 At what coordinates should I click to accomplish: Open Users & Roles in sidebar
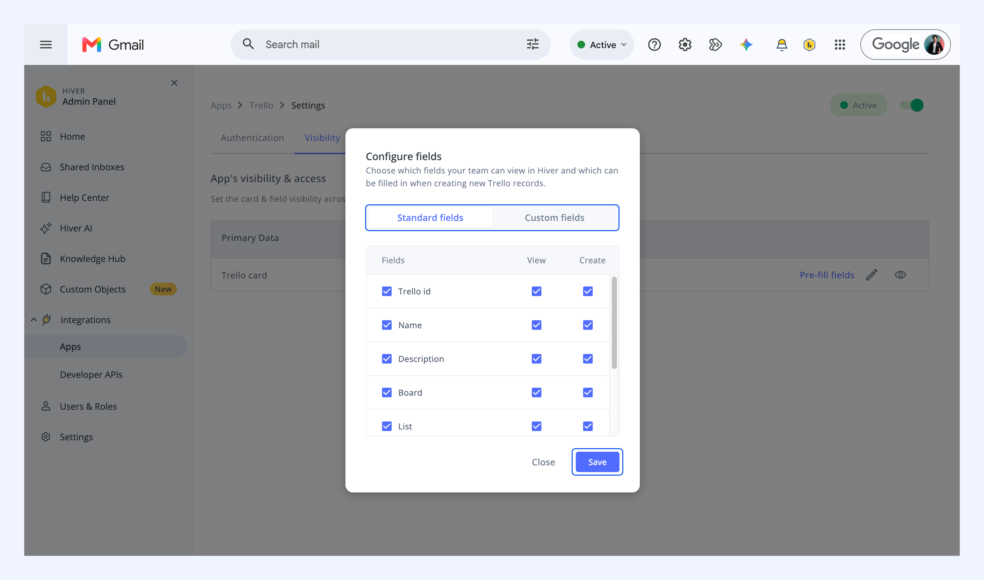(88, 406)
